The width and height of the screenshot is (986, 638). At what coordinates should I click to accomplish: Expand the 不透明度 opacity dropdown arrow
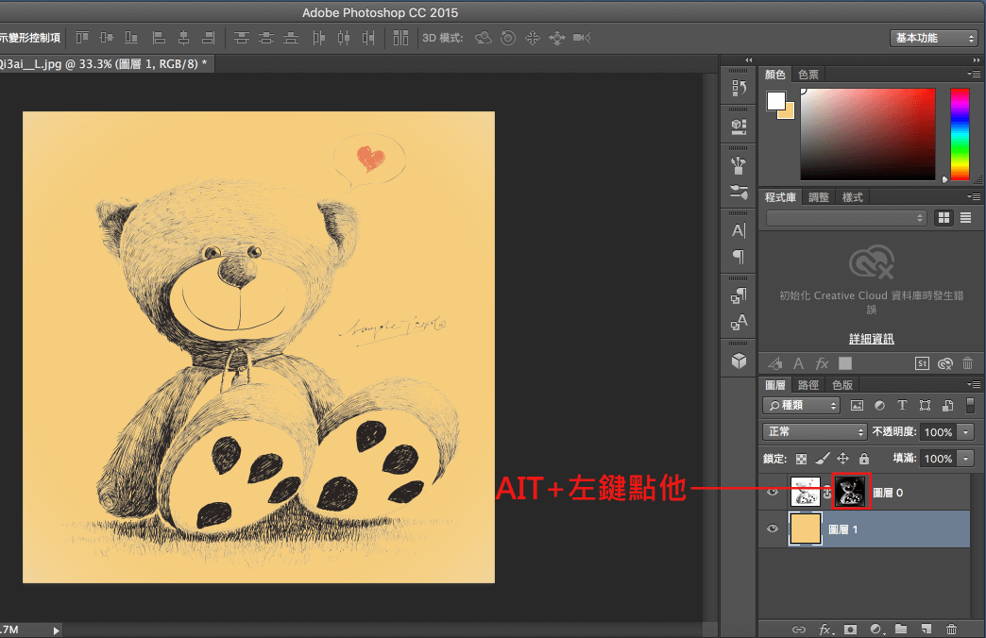965,431
